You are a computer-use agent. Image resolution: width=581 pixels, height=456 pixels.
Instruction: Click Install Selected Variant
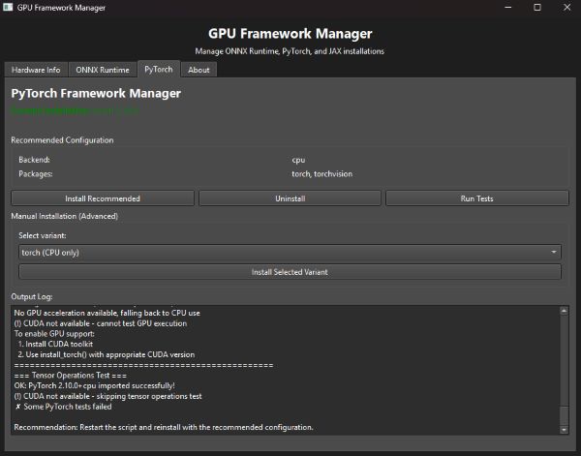point(290,272)
